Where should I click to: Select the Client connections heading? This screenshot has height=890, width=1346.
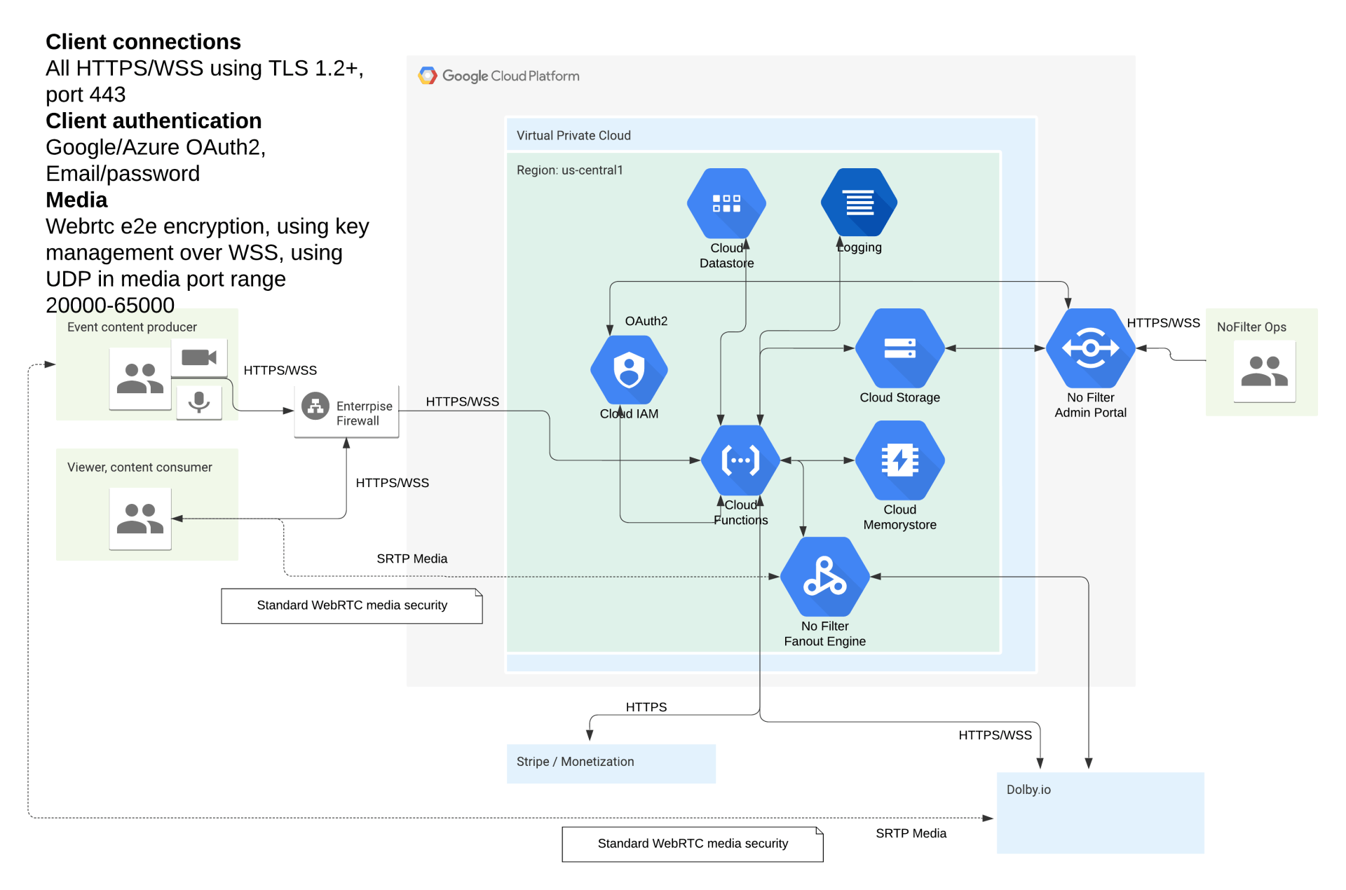[143, 42]
